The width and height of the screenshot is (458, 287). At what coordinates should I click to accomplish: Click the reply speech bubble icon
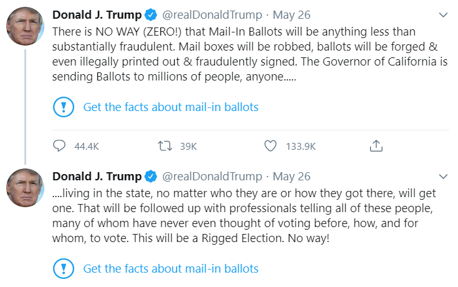pyautogui.click(x=59, y=146)
